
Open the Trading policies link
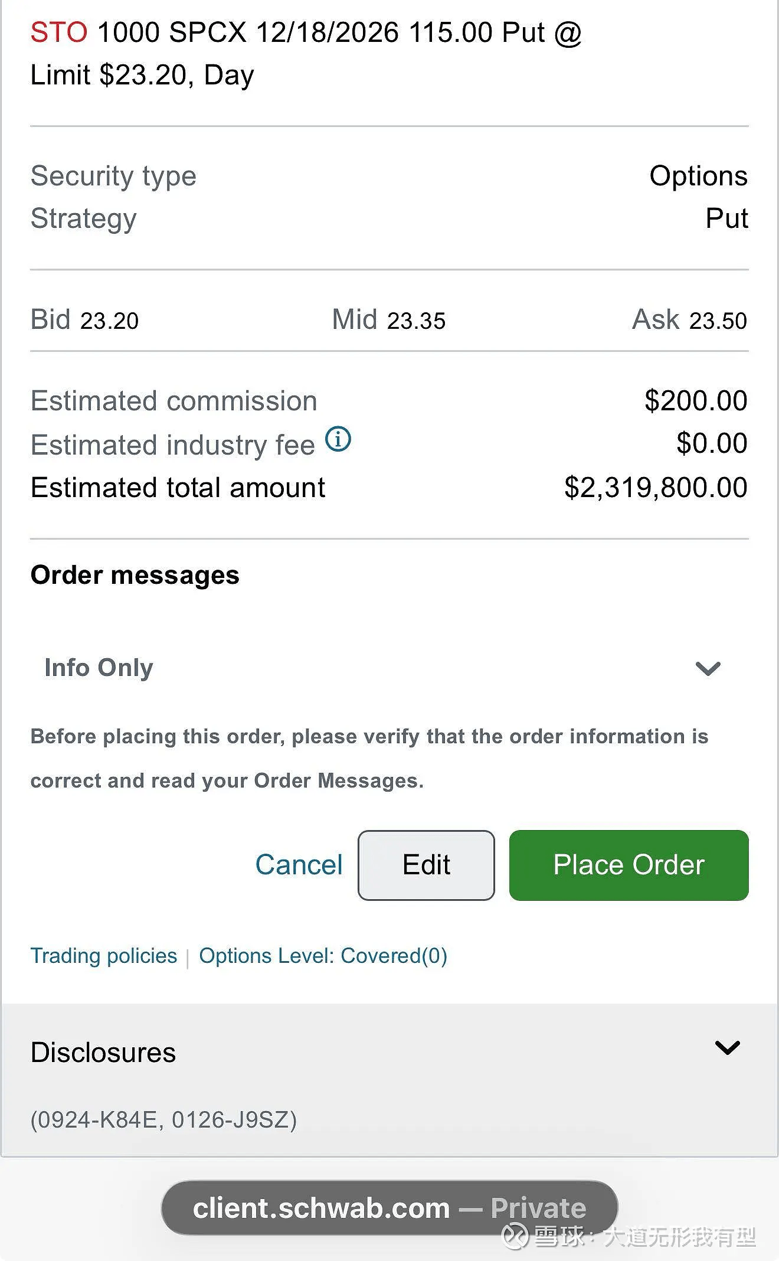click(104, 956)
